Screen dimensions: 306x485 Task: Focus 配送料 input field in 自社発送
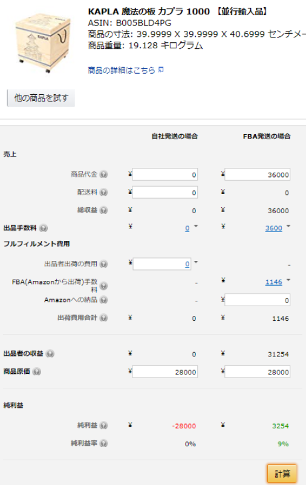coord(164,193)
